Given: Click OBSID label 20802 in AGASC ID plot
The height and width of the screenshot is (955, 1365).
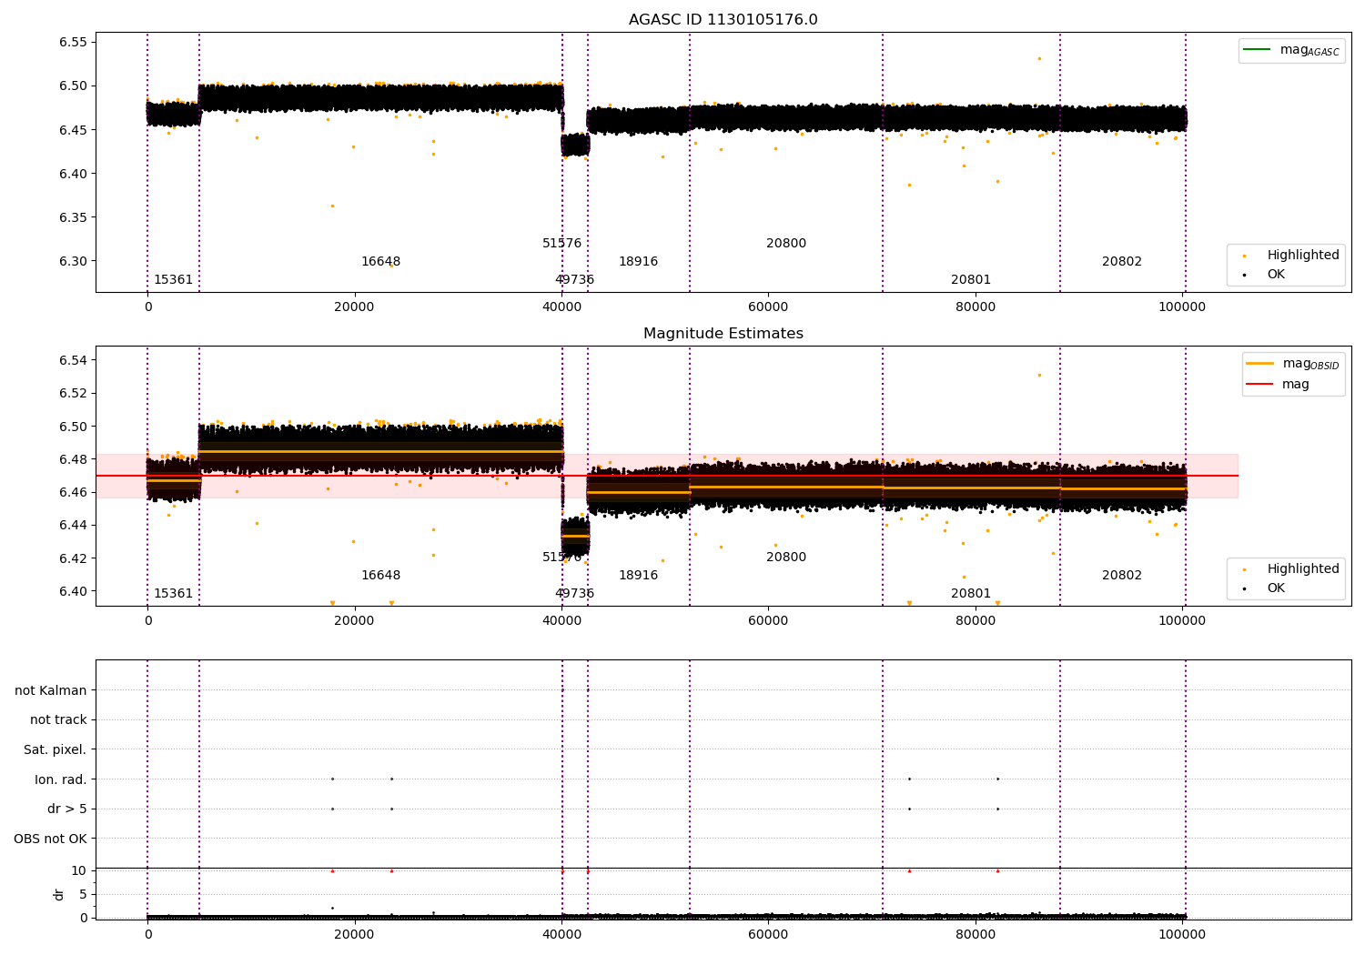Looking at the screenshot, I should (x=1122, y=262).
